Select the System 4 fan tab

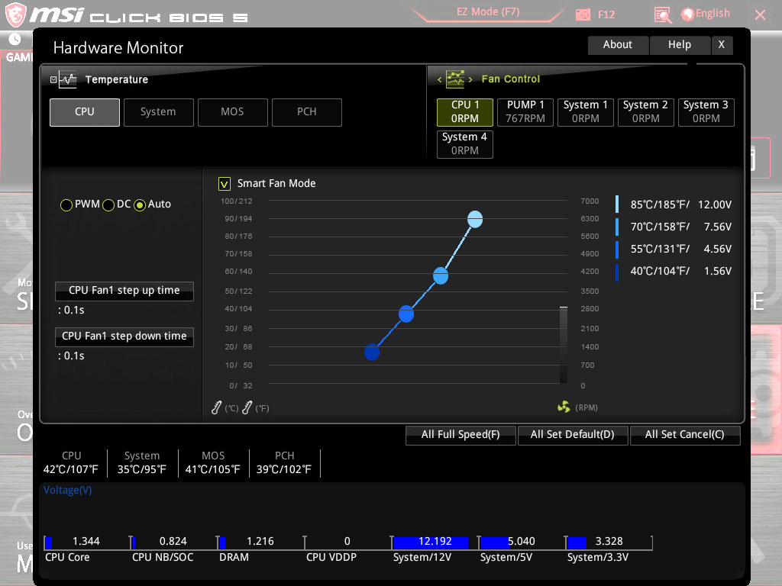[x=465, y=144]
